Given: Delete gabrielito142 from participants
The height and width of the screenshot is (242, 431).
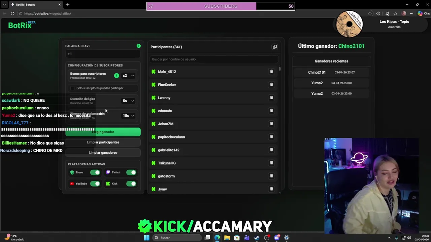Looking at the screenshot, I should (x=271, y=150).
